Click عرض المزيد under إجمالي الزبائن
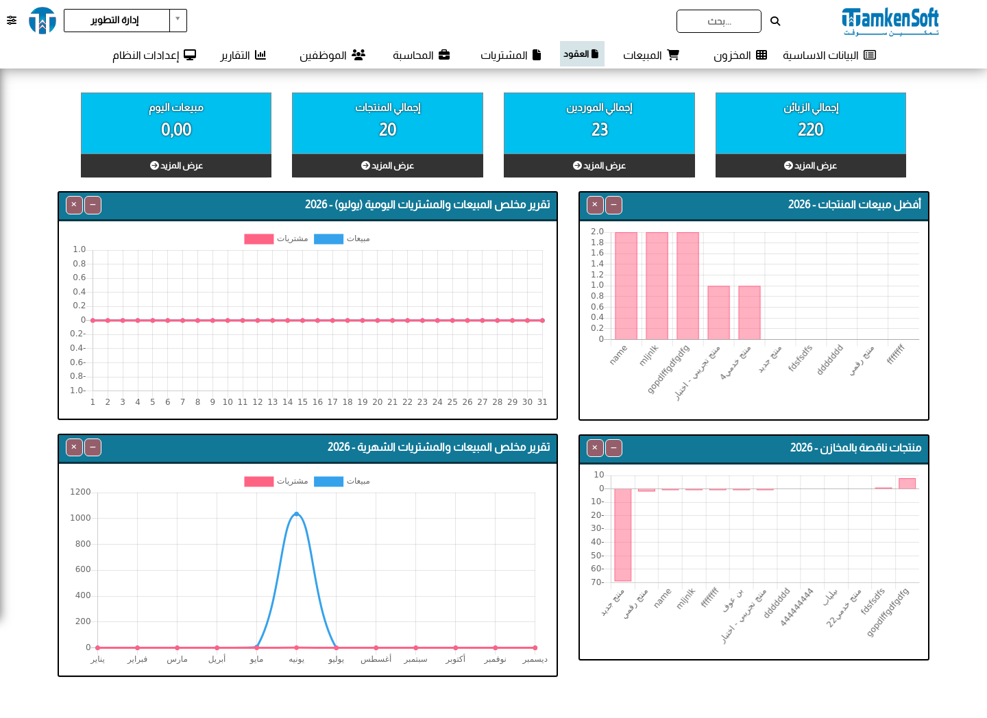Screen dimensions: 987x718 pyautogui.click(x=810, y=165)
